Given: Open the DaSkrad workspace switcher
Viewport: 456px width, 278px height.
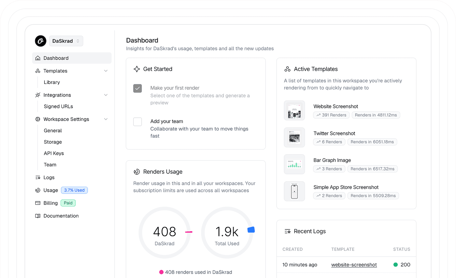Looking at the screenshot, I should click(x=66, y=41).
